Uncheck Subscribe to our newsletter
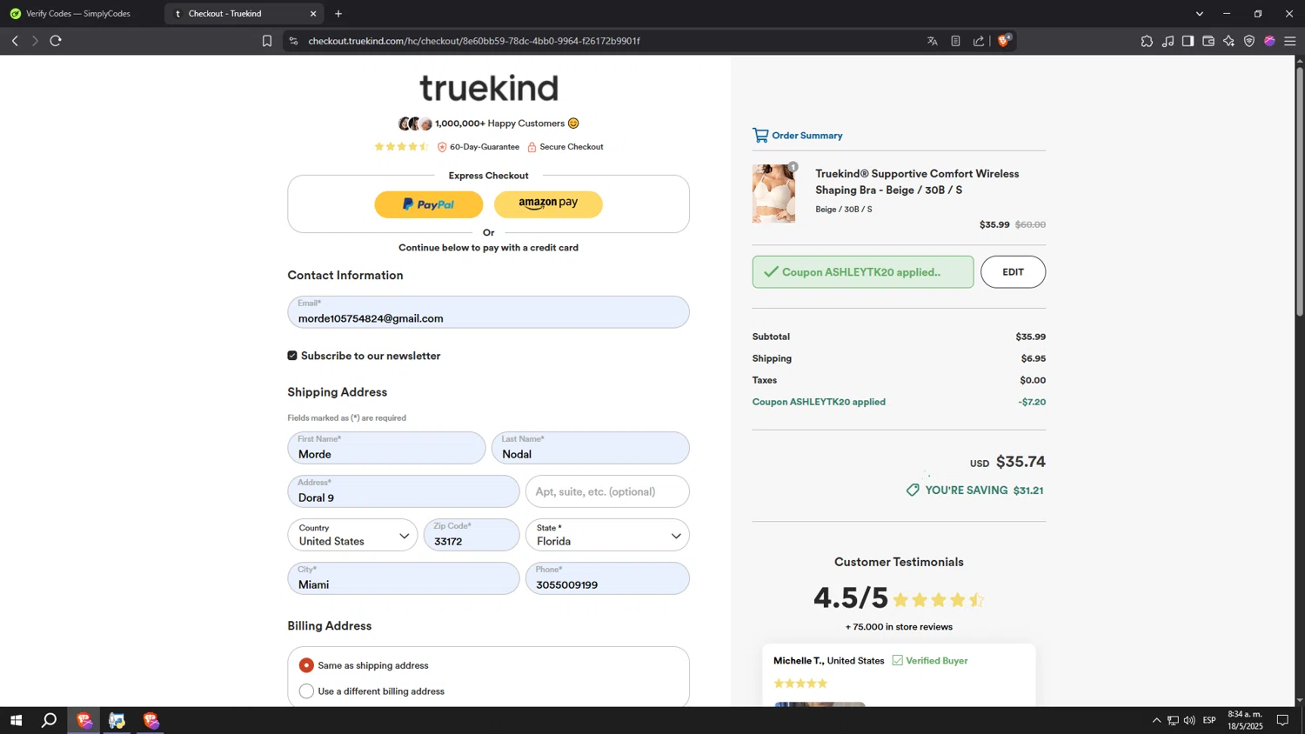The width and height of the screenshot is (1305, 734). (x=292, y=356)
